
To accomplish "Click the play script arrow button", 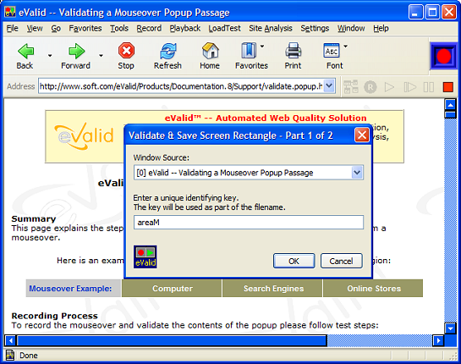I will click(389, 87).
